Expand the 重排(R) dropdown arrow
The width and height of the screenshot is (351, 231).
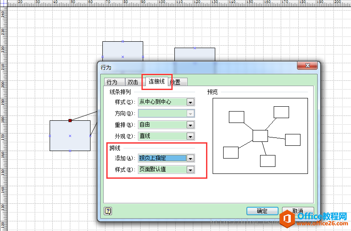click(x=190, y=125)
